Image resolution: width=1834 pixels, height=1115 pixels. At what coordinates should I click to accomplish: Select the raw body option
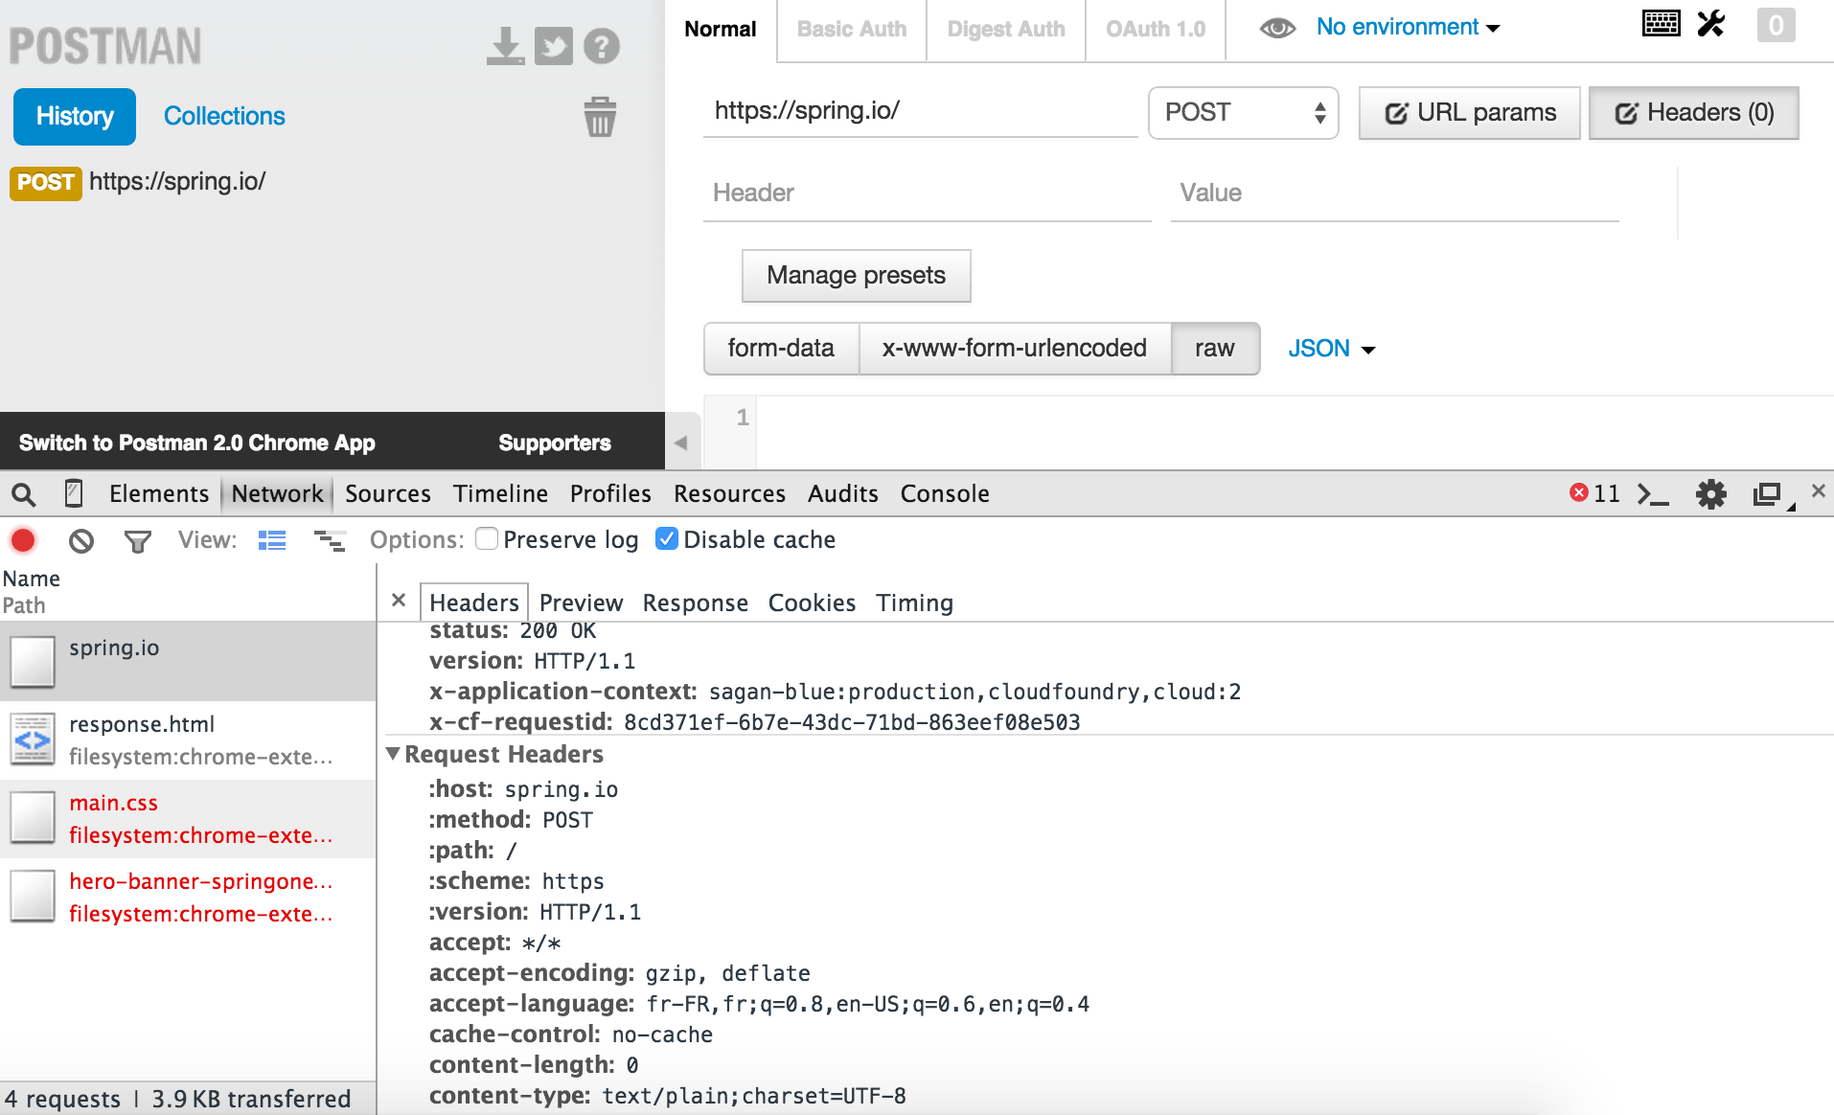pyautogui.click(x=1215, y=349)
